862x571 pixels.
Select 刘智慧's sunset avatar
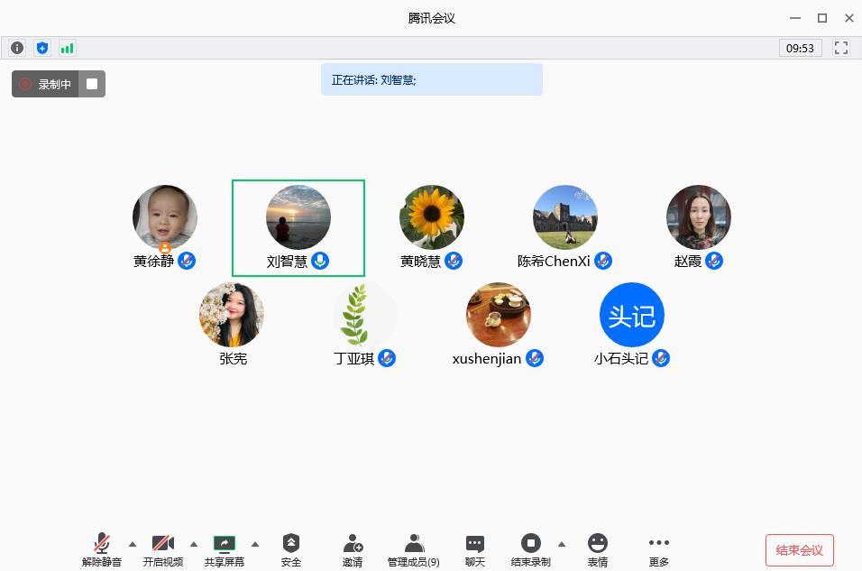[x=298, y=217]
